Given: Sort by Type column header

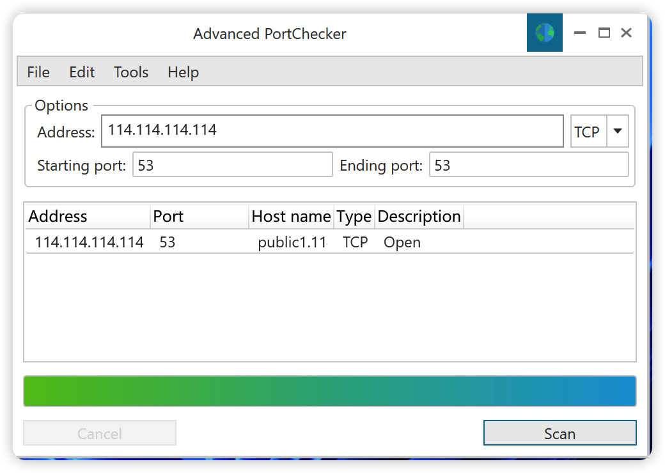Looking at the screenshot, I should (x=354, y=217).
